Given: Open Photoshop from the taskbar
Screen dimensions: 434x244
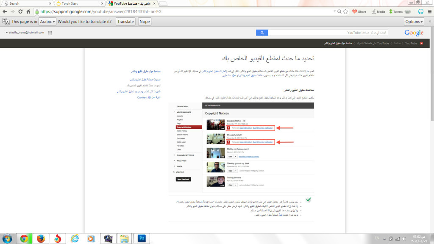Looking at the screenshot, I should tap(142, 238).
